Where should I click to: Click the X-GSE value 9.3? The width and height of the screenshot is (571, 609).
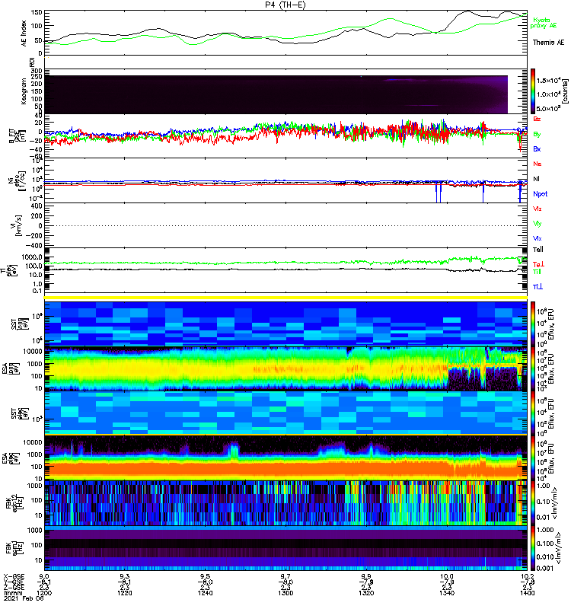pyautogui.click(x=125, y=576)
